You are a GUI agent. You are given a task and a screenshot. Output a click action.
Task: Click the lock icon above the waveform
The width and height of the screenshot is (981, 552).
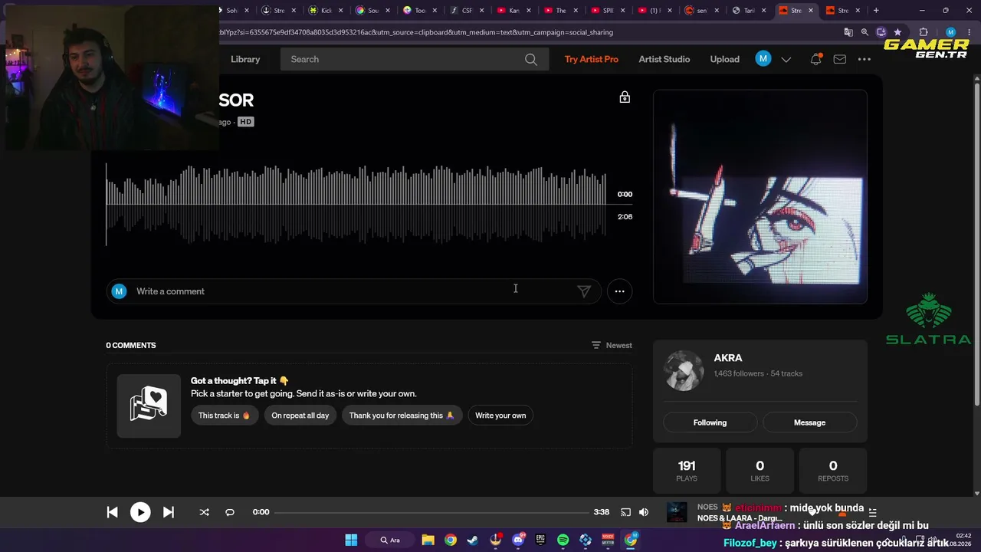(625, 97)
